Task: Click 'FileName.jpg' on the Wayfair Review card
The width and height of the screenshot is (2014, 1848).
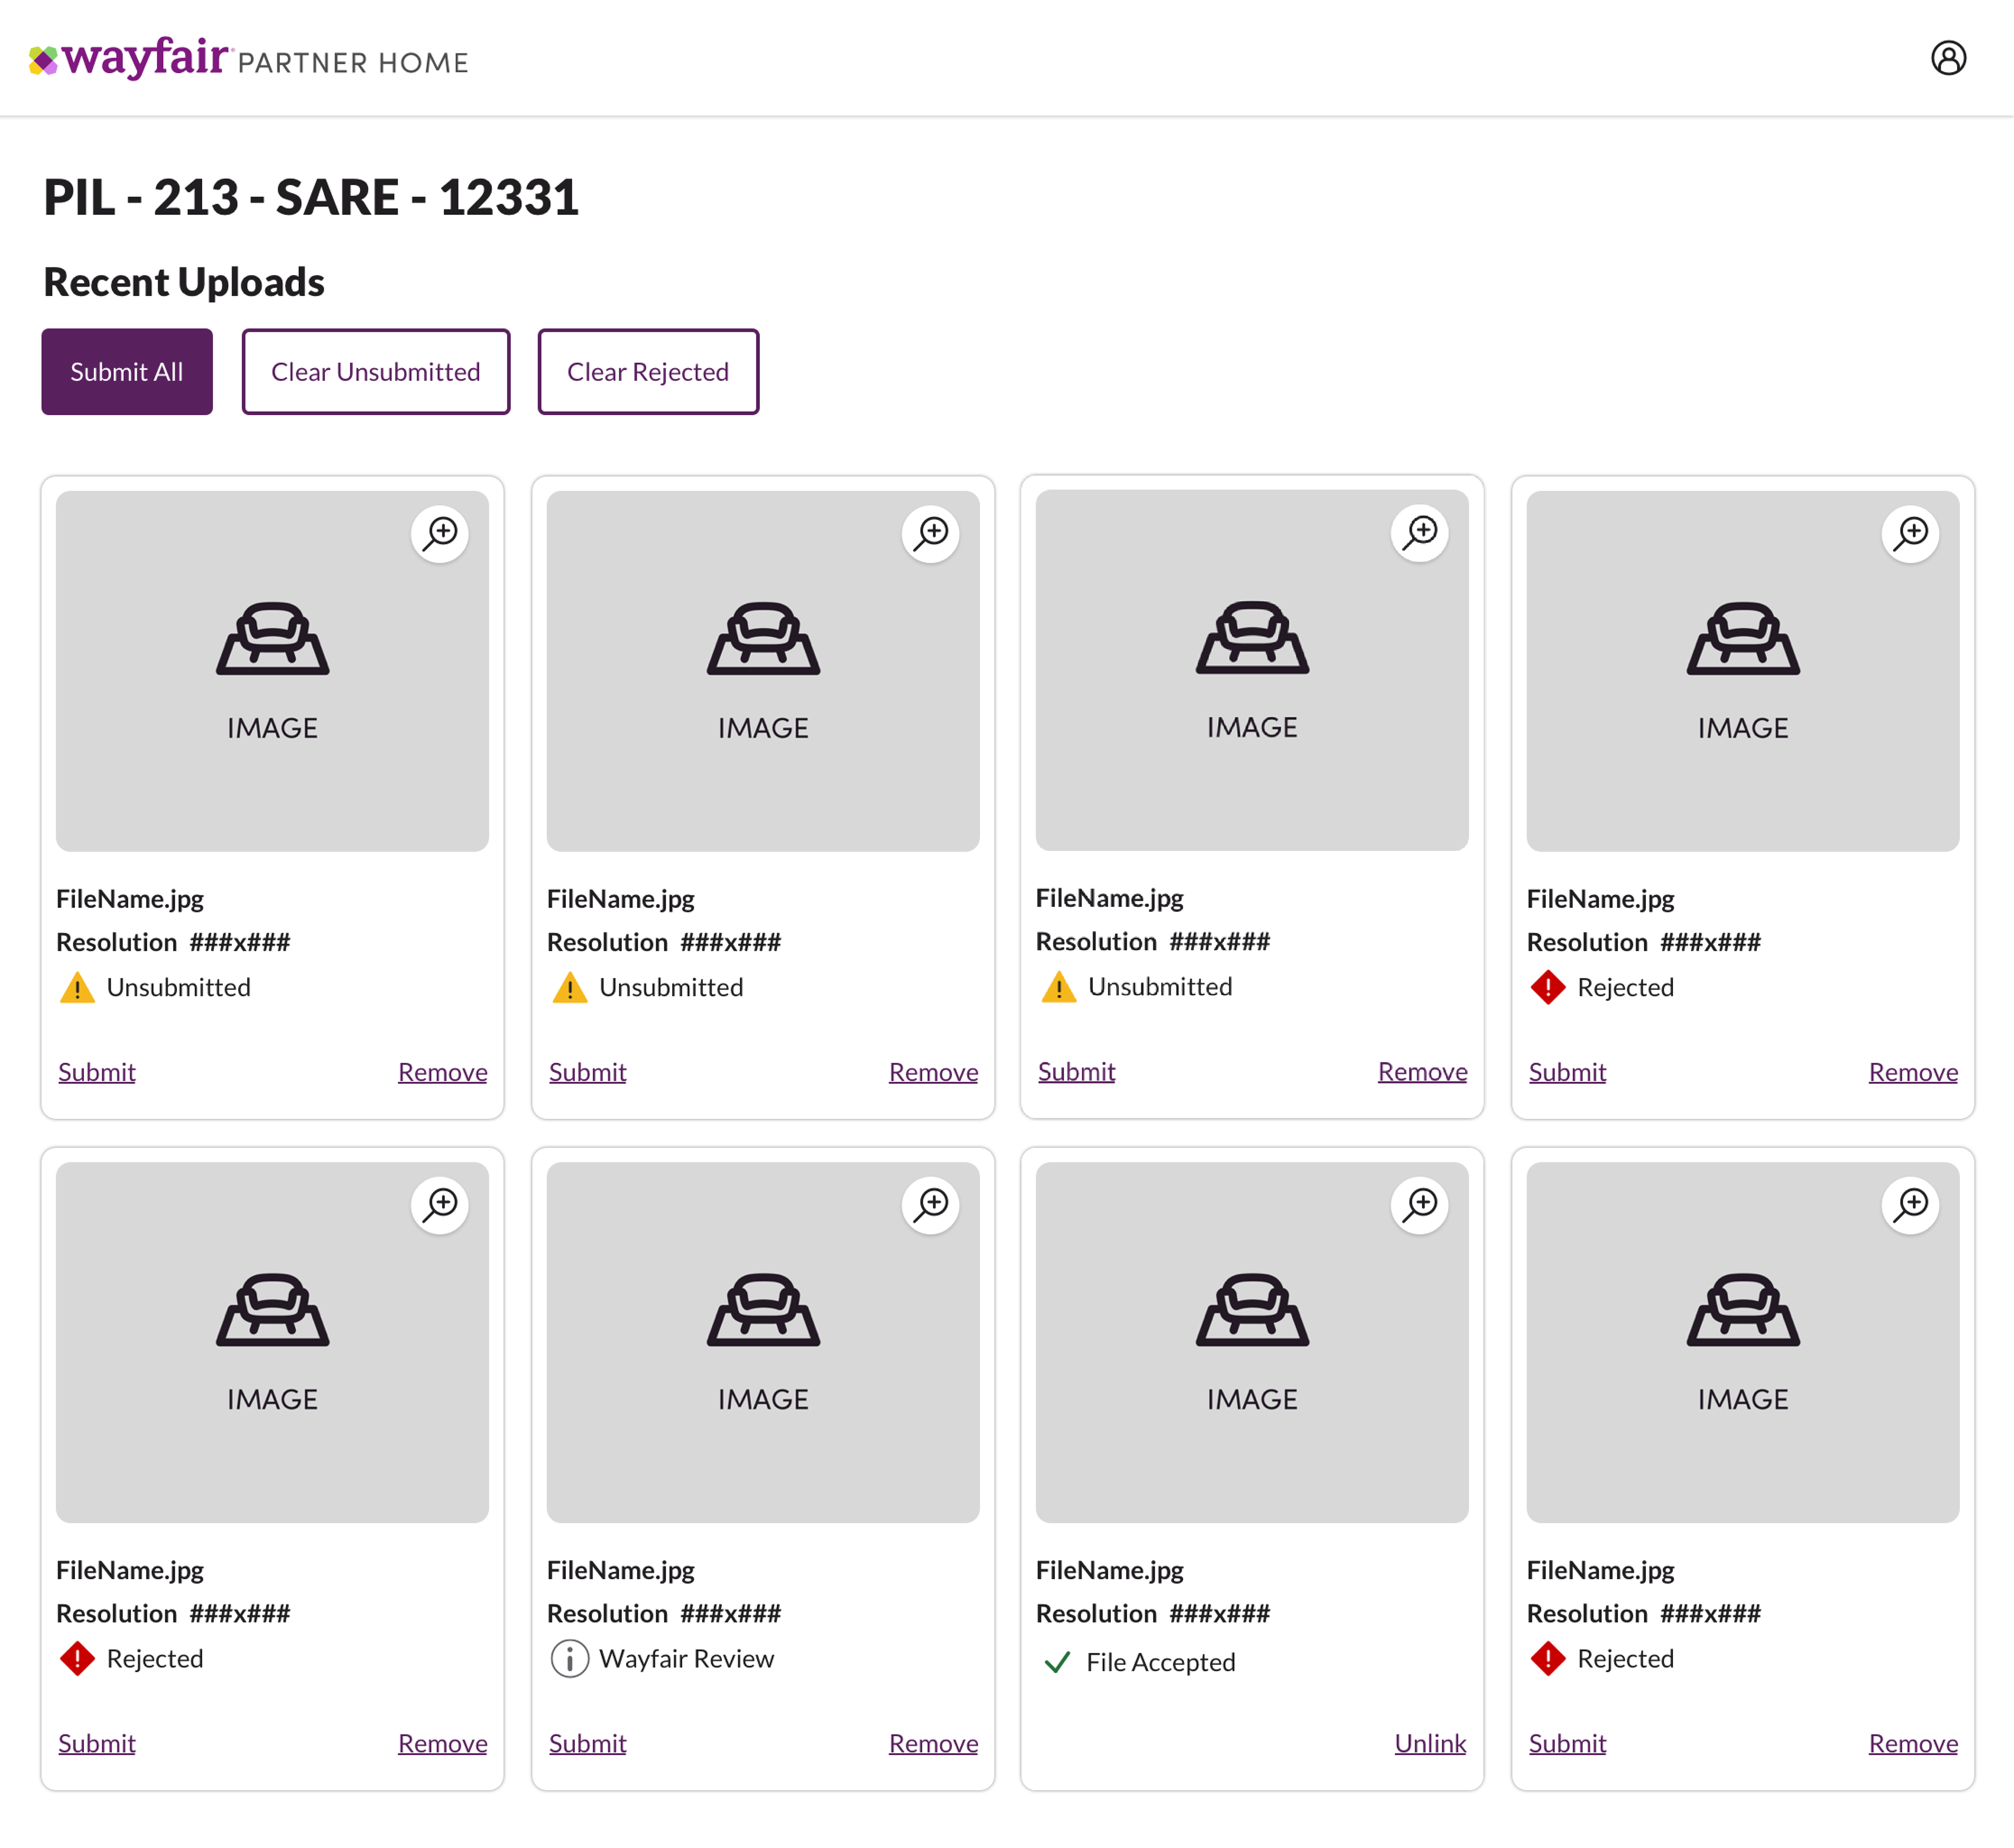Action: (621, 1570)
